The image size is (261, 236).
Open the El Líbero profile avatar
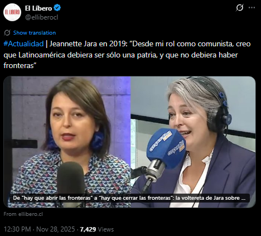(x=12, y=12)
